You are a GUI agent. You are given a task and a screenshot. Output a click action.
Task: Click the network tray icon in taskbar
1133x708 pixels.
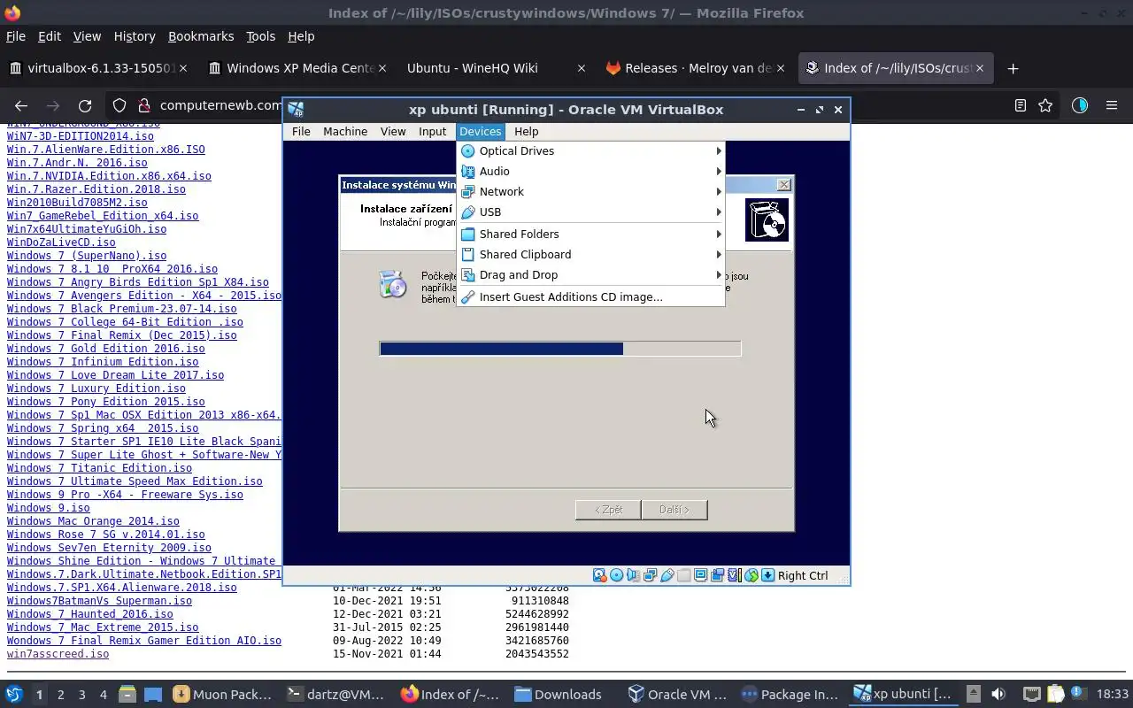[x=1031, y=694]
